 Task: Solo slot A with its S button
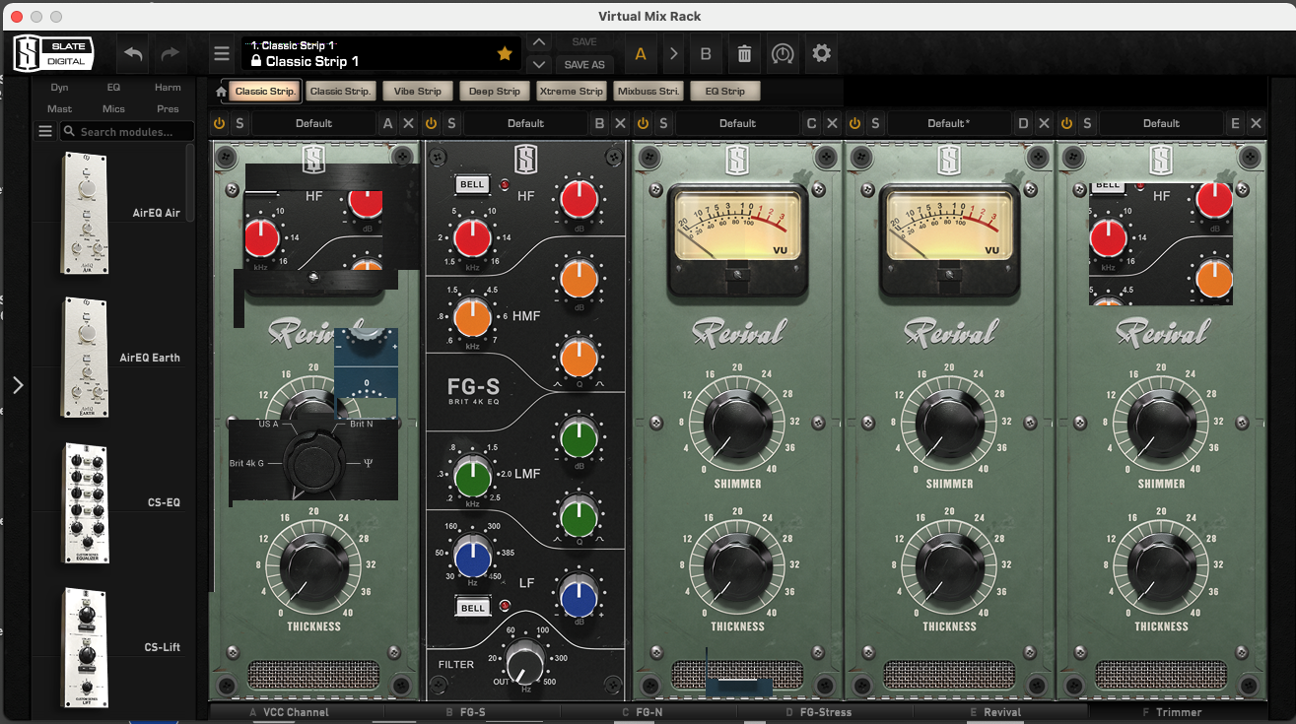tap(239, 123)
